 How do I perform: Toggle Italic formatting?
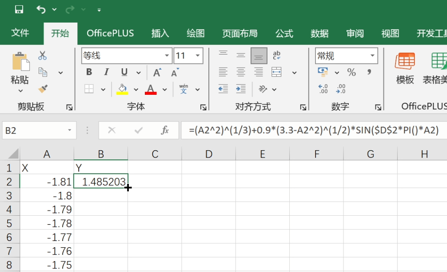106,72
